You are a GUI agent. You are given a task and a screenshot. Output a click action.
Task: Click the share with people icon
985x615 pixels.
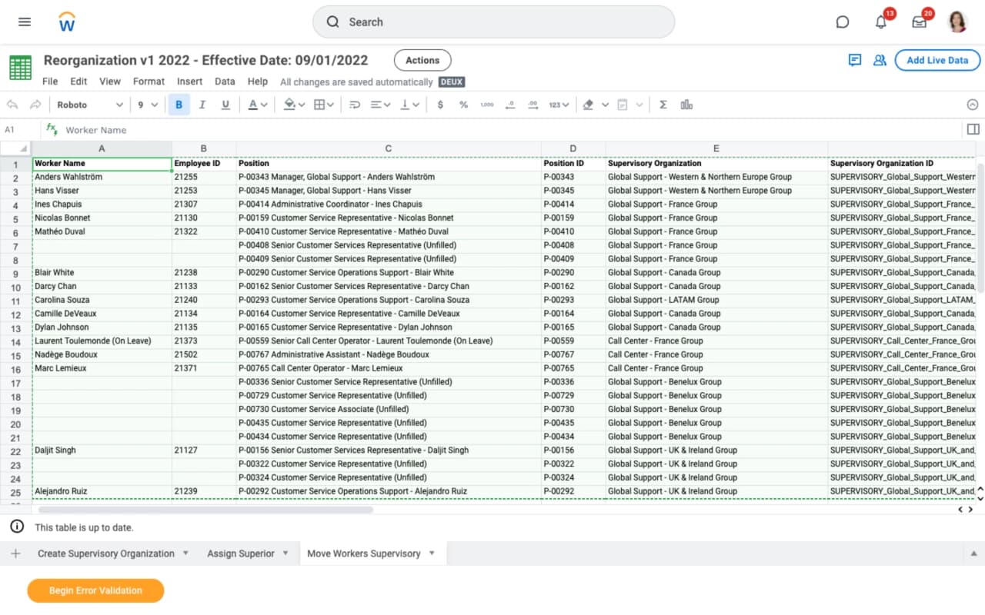click(x=880, y=60)
